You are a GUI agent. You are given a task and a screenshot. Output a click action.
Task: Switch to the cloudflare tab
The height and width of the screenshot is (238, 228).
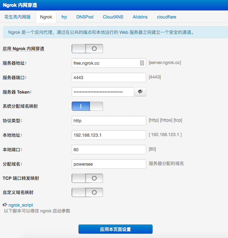click(x=166, y=17)
